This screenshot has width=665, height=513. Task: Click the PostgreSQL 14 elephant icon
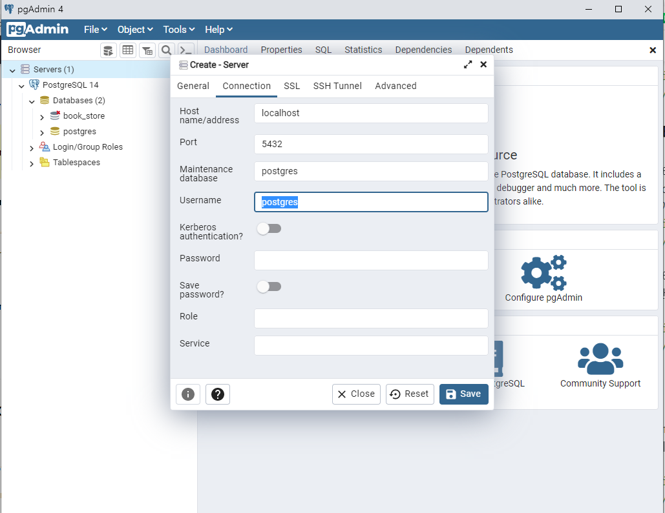pos(34,85)
